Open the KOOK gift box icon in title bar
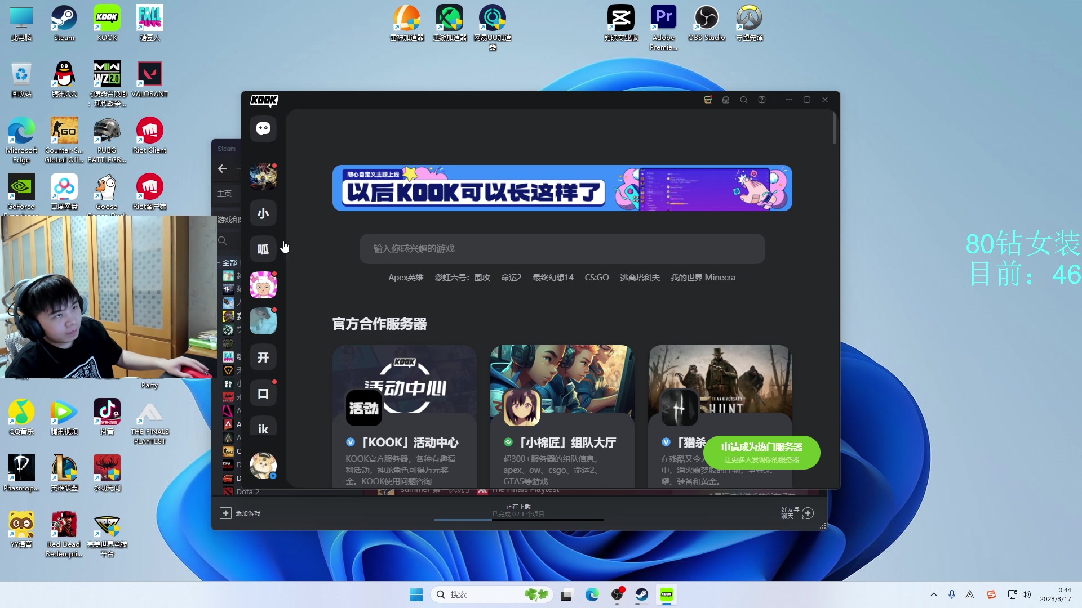The width and height of the screenshot is (1082, 608). pos(726,100)
